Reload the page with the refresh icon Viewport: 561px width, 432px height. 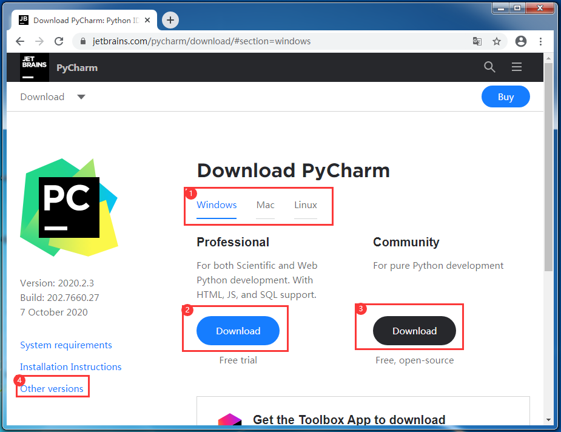tap(58, 41)
